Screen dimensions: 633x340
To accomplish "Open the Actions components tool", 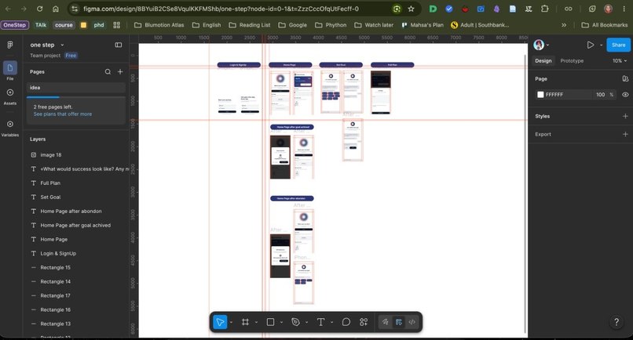I will [x=364, y=322].
